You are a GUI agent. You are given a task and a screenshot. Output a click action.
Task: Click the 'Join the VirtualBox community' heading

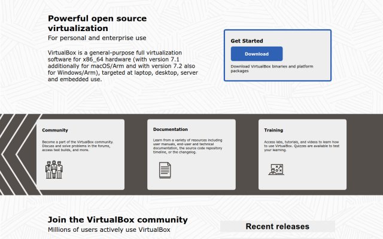pos(118,220)
